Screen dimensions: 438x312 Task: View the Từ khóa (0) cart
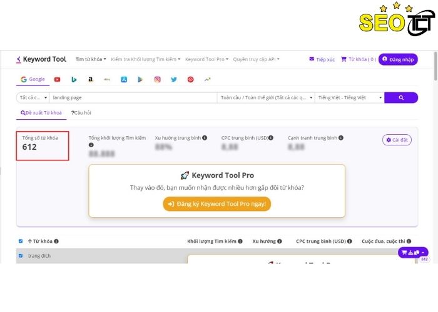(358, 59)
